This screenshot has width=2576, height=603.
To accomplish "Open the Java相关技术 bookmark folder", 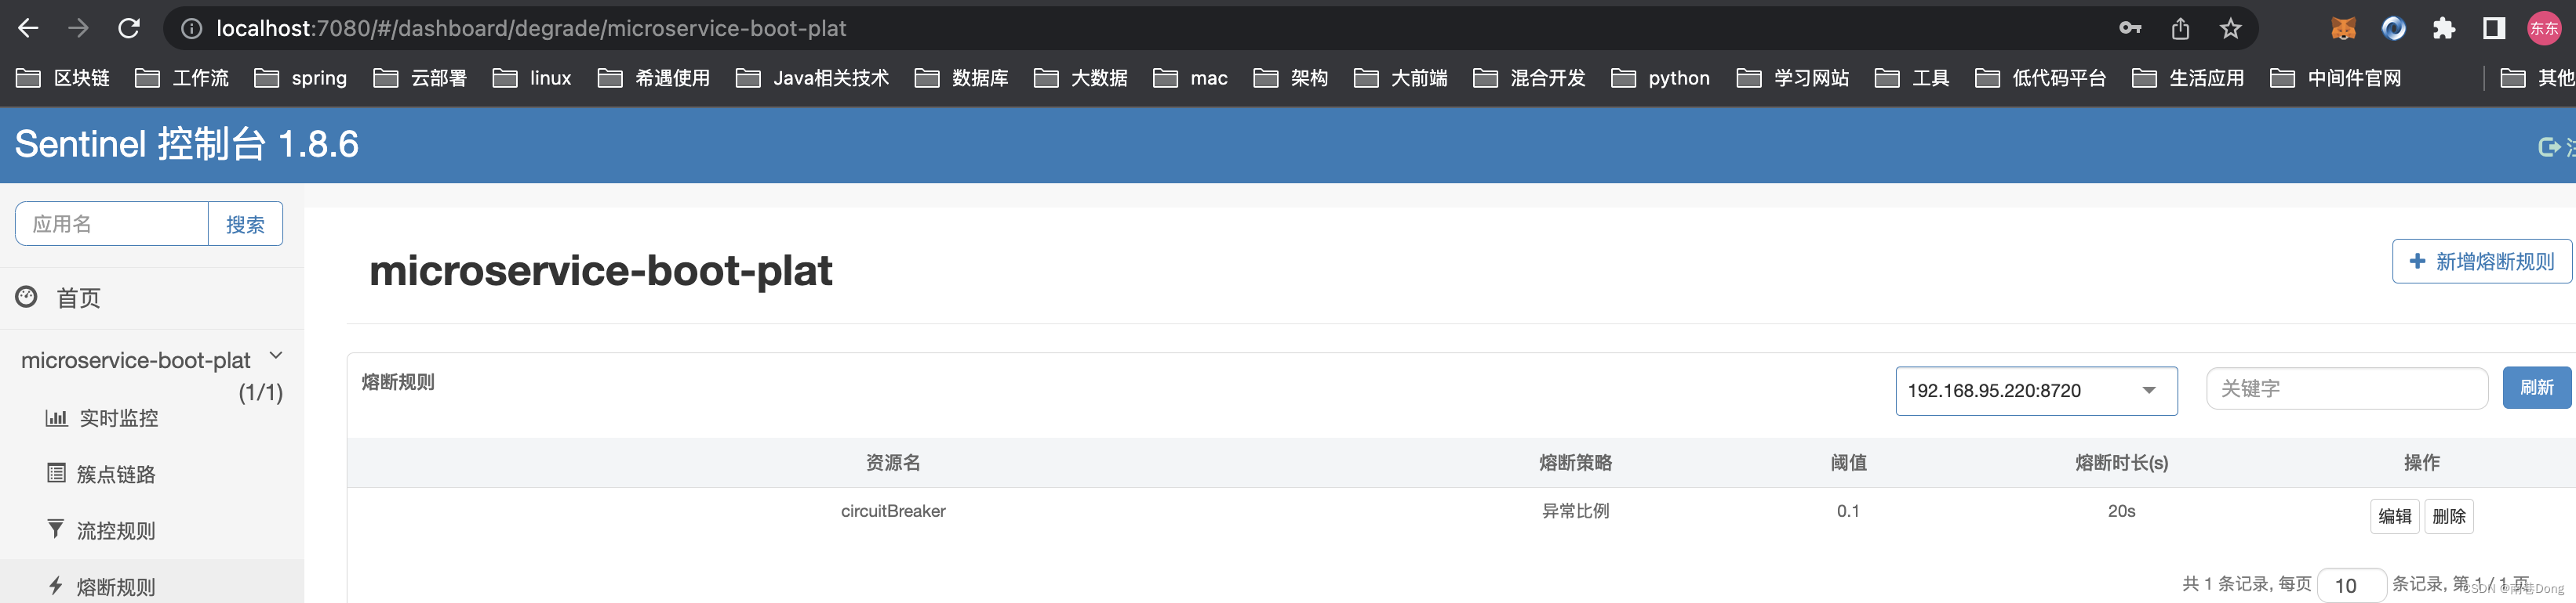I will point(812,78).
